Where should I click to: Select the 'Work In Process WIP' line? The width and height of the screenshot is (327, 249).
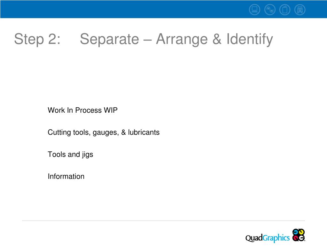82,110
